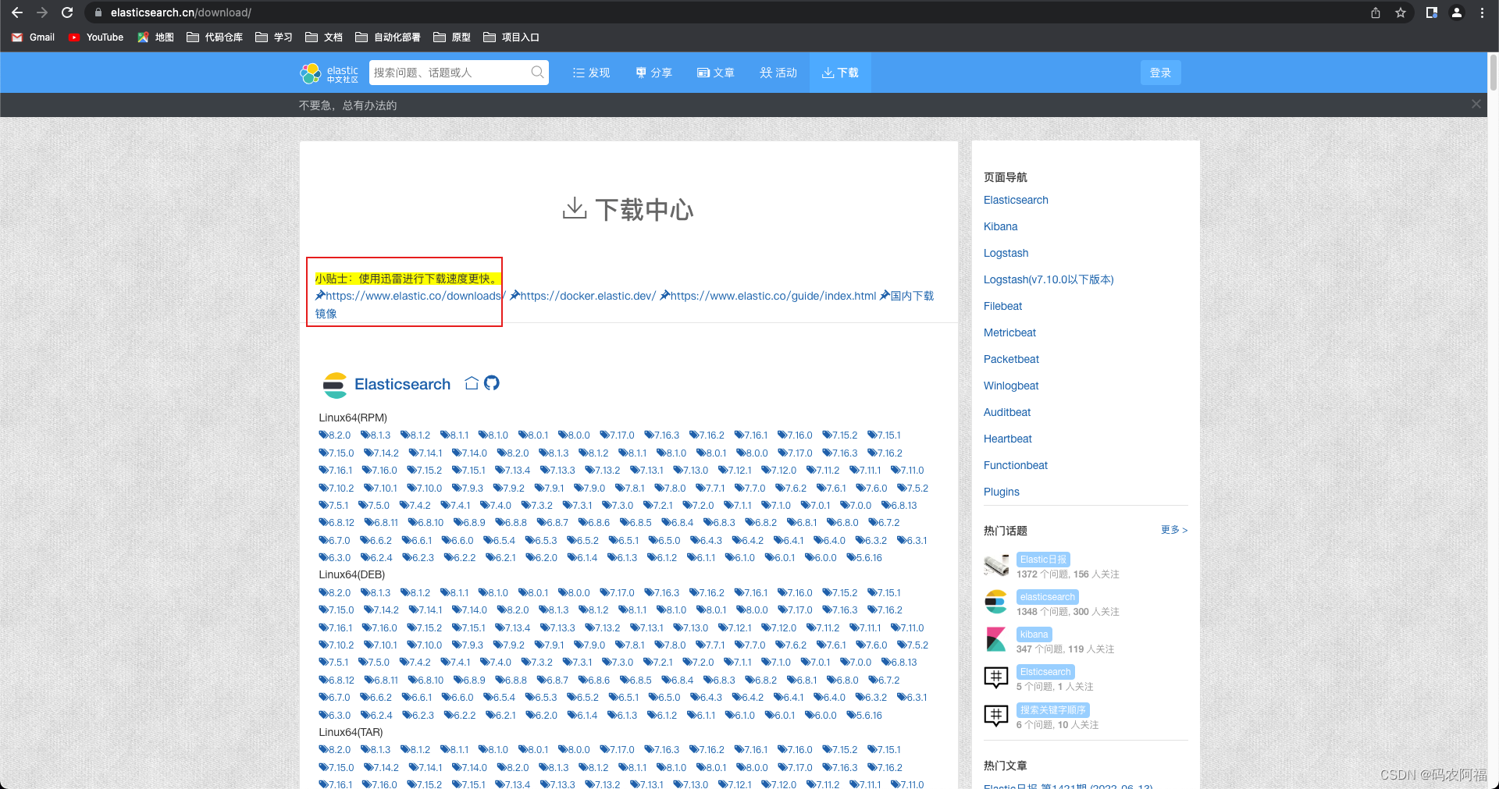Click the Elastic 中文社区 logo
This screenshot has height=789, width=1499.
[x=329, y=73]
